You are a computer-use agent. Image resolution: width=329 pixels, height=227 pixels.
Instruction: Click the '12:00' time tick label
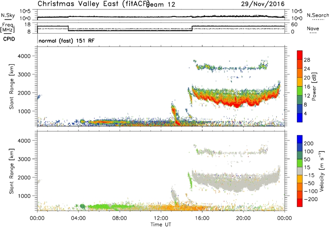(161, 218)
